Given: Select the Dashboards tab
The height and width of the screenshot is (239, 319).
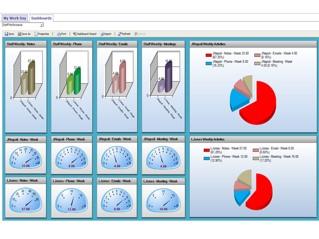Looking at the screenshot, I should tap(41, 18).
